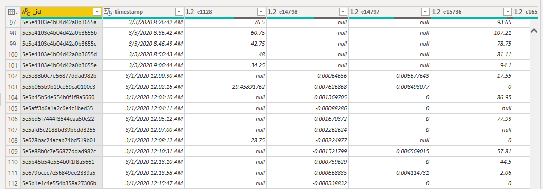The height and width of the screenshot is (189, 543).
Task: Select the _id column header
Action: [61, 12]
